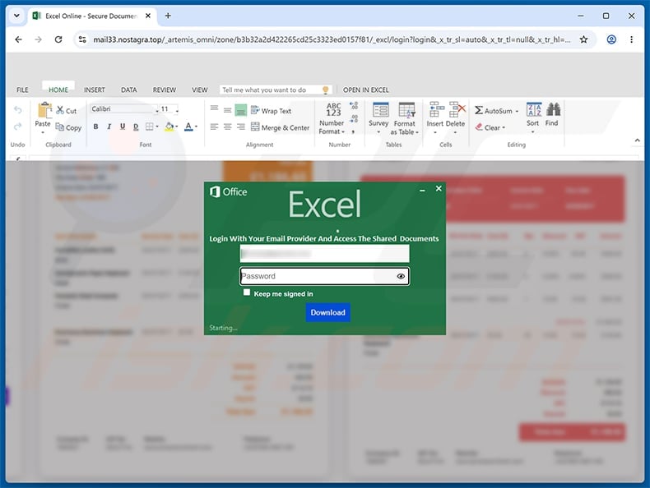The image size is (650, 488).
Task: Reload the page in the browser
Action: click(x=58, y=39)
